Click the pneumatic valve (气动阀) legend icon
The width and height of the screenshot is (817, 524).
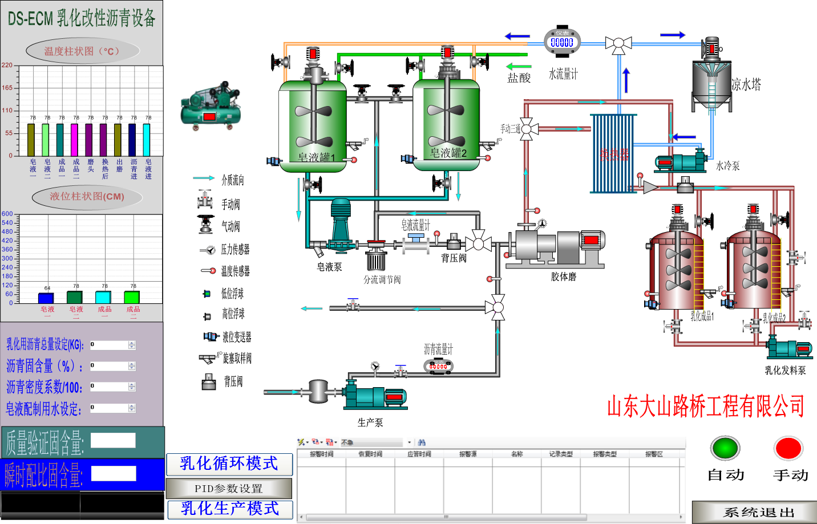(x=205, y=225)
